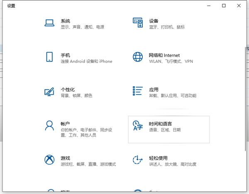Open the 手机 phone icon

pyautogui.click(x=49, y=57)
